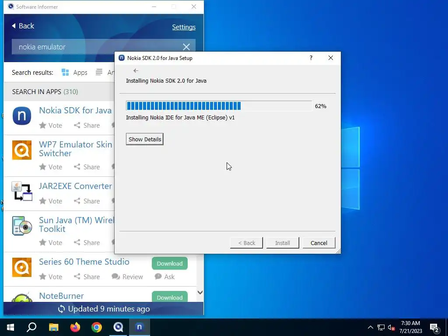The height and width of the screenshot is (336, 448).
Task: Vote for WP7 Emulator Skin Switcher
Action: click(51, 167)
